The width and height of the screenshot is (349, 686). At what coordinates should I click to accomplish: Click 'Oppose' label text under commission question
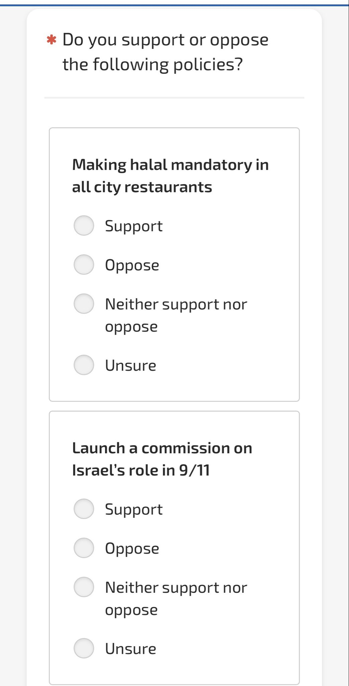tap(132, 549)
